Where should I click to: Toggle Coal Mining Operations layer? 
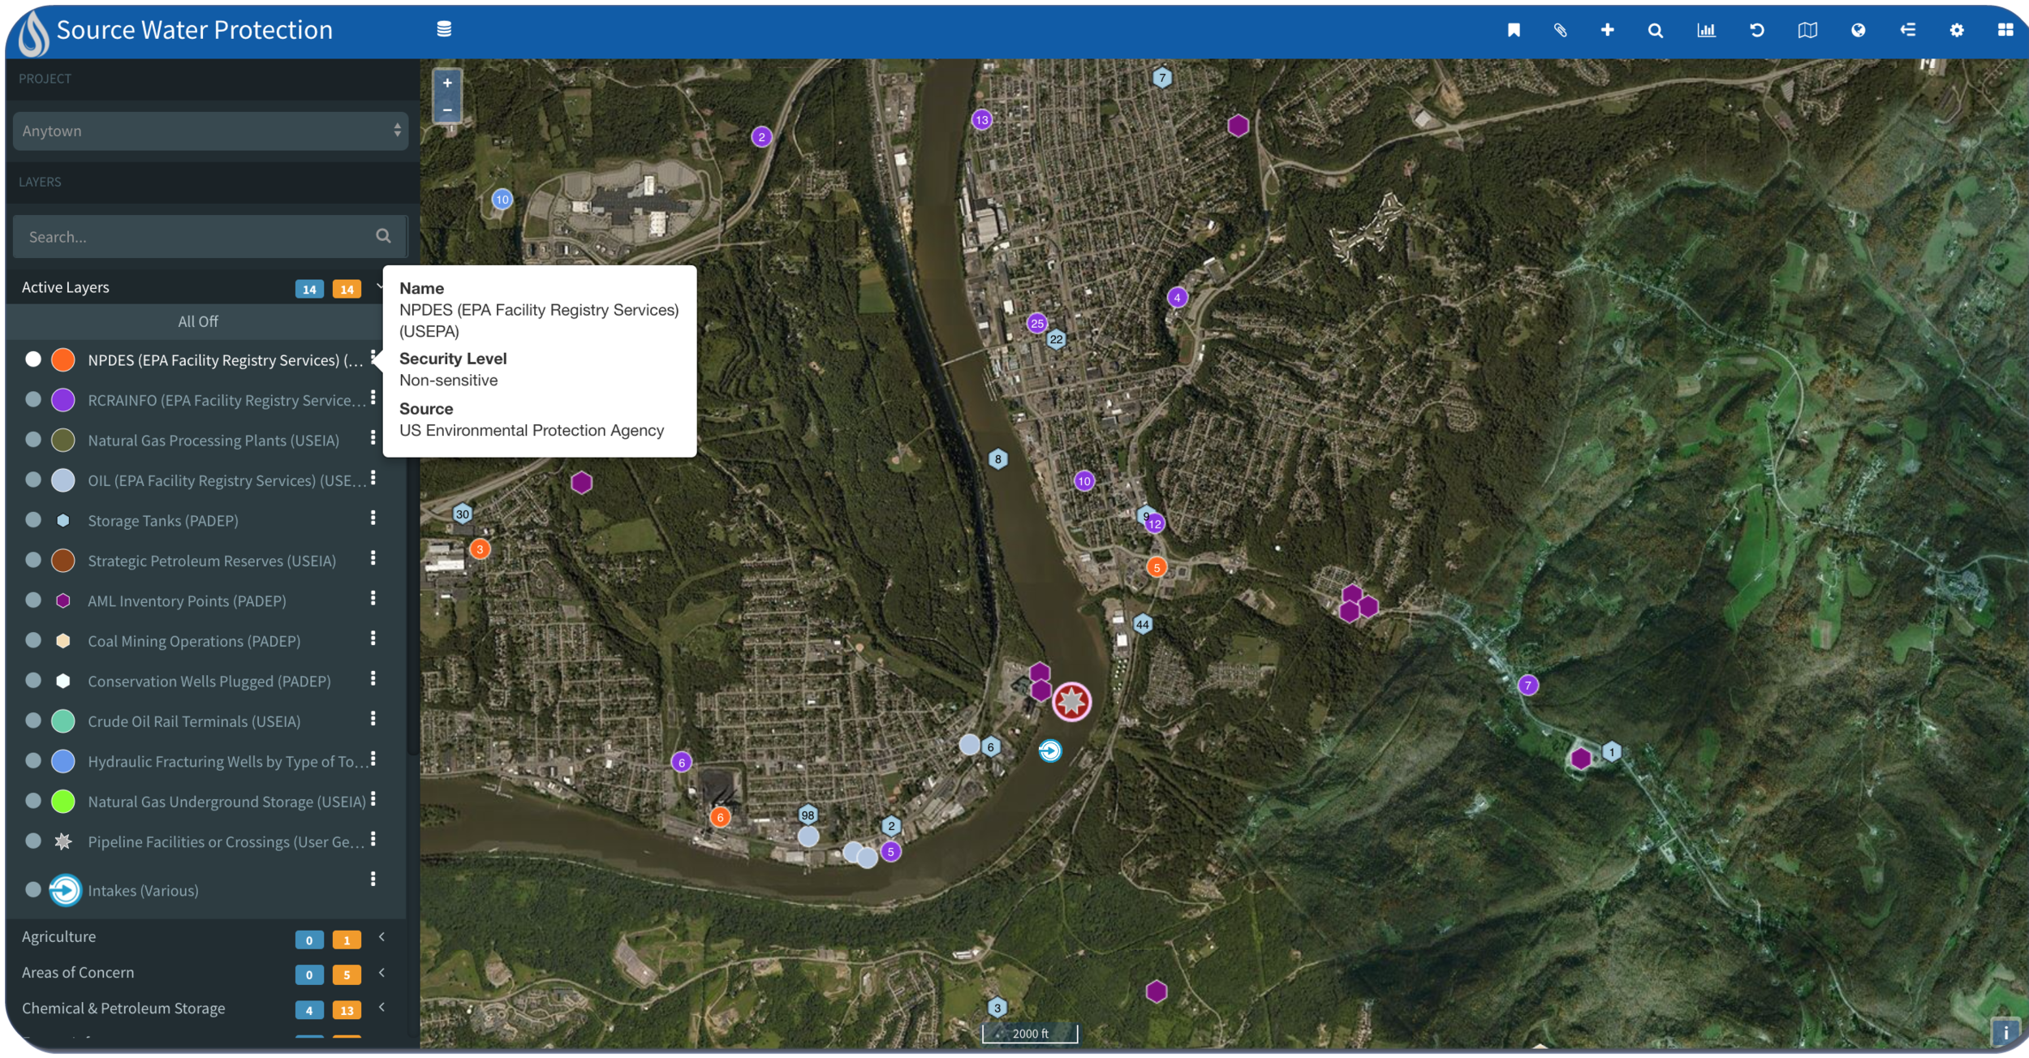coord(33,640)
